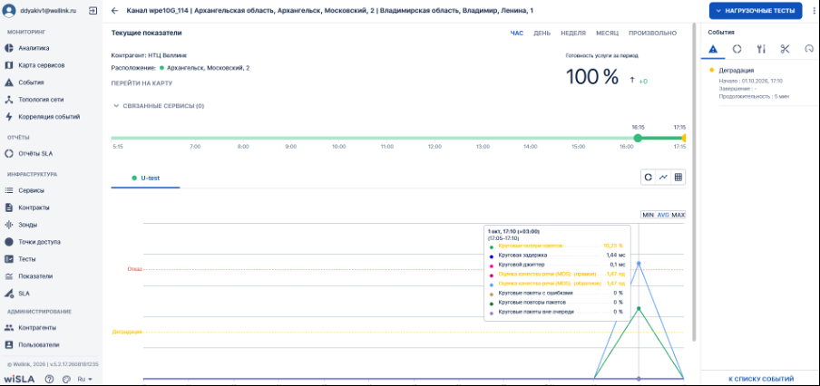This screenshot has height=386, width=820.
Task: Set the period to ДЕНЬ
Action: tap(542, 33)
